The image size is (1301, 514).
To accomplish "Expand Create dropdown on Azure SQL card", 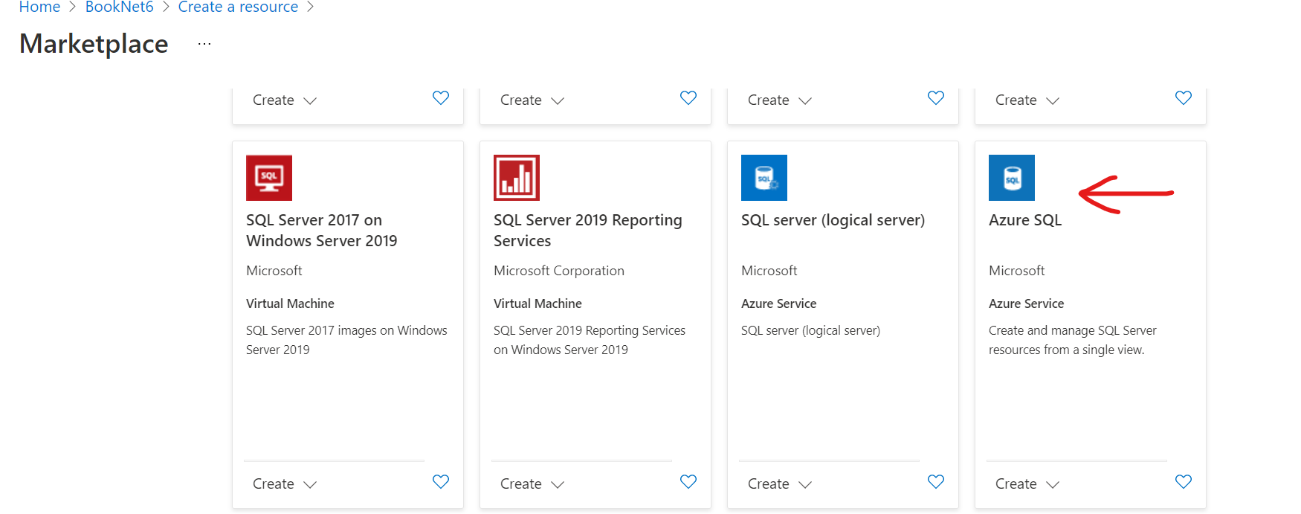I will click(1027, 484).
